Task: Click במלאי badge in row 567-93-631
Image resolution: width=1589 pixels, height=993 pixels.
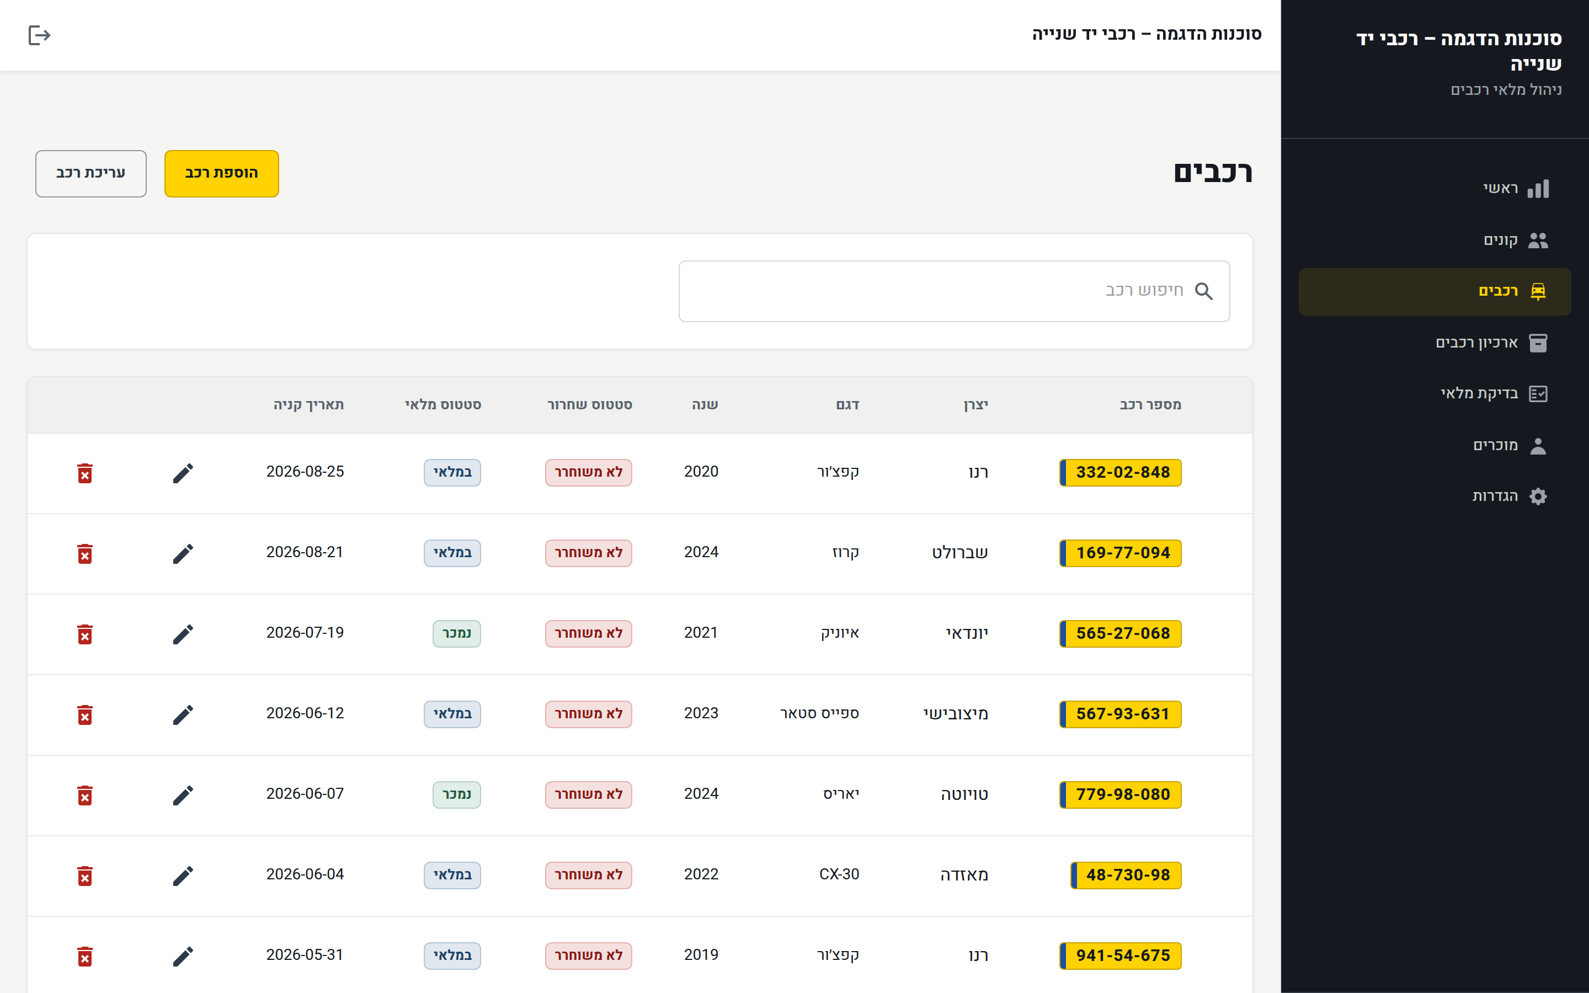Action: click(452, 714)
